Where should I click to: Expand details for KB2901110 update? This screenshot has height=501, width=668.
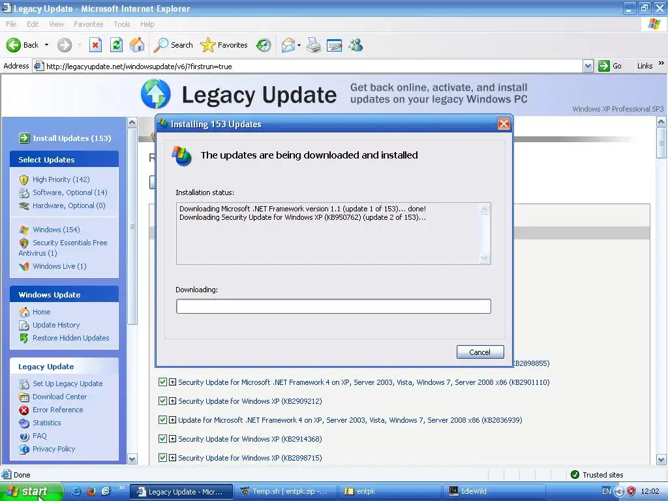[172, 382]
